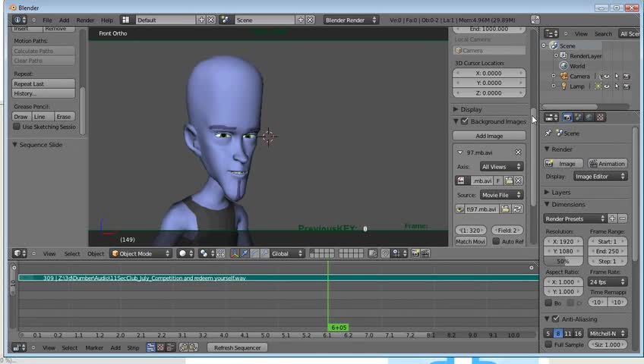The height and width of the screenshot is (364, 644).
Task: Click the Render properties camera tab icon
Action: tap(567, 118)
